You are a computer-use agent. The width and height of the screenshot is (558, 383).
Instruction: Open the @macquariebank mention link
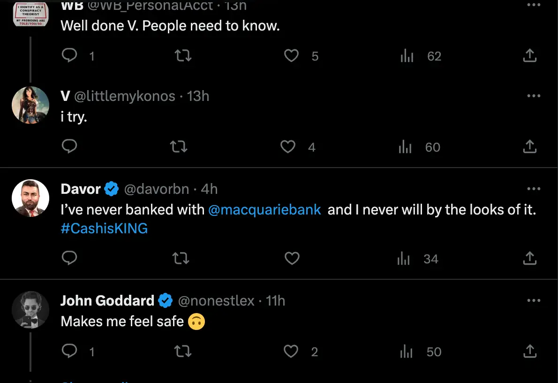point(264,209)
